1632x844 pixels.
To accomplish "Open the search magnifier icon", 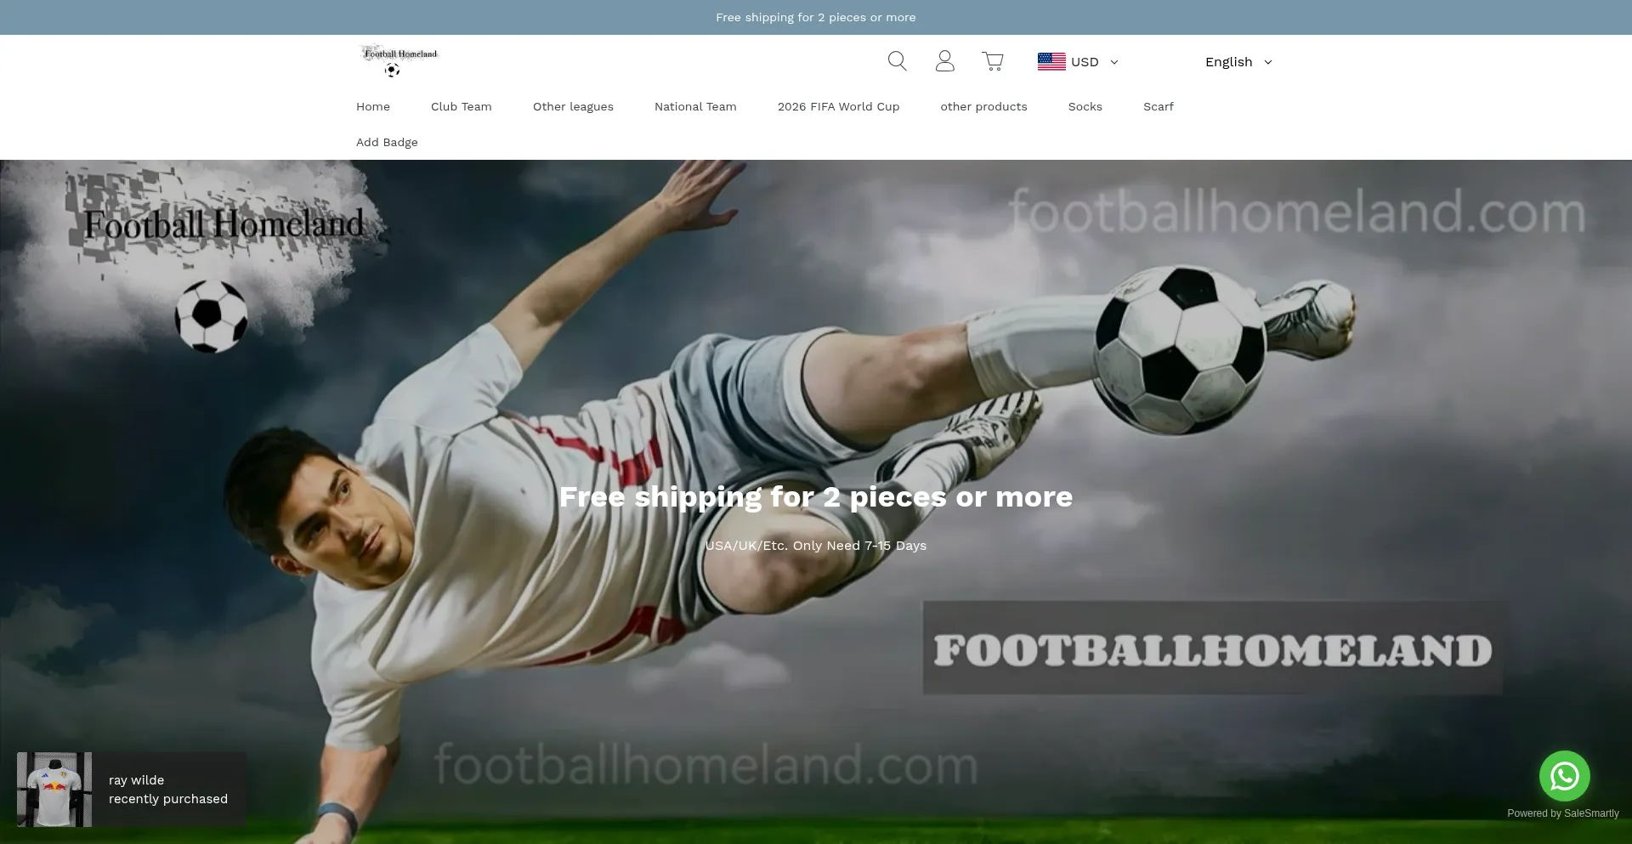I will [x=897, y=61].
